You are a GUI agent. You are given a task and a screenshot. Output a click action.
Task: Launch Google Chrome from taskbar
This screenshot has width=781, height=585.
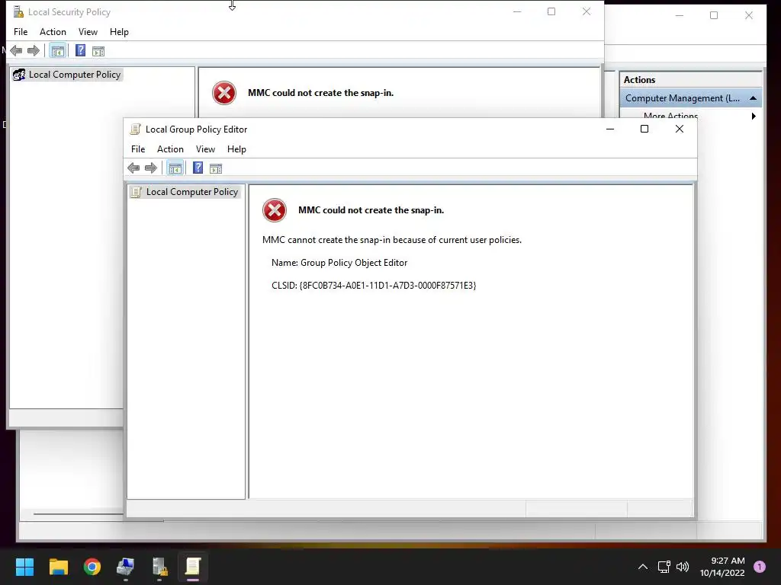click(92, 567)
